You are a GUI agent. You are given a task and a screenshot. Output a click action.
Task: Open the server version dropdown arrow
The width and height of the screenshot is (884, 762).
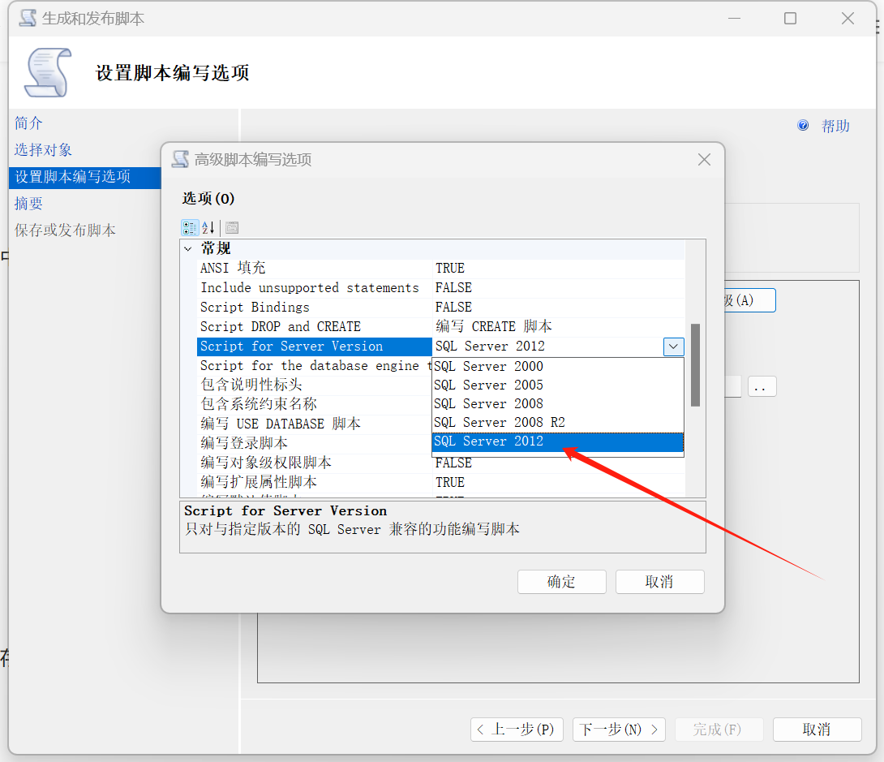[x=673, y=347]
